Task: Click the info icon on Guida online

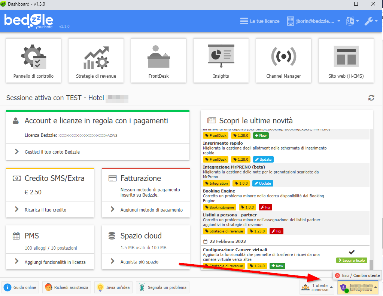Action: click(7, 287)
